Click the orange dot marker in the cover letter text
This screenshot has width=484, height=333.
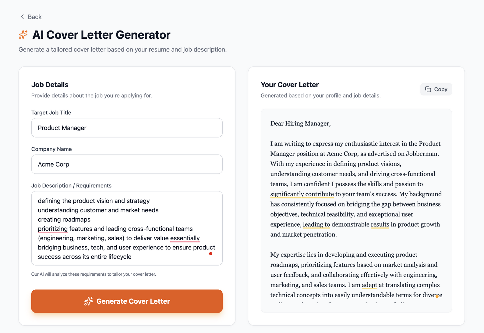coord(437,296)
